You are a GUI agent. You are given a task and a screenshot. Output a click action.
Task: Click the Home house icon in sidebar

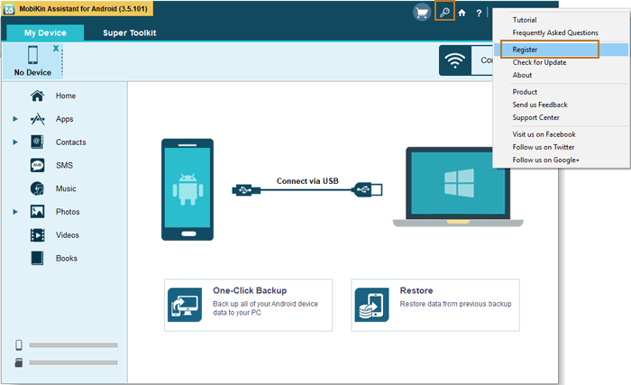coord(38,96)
